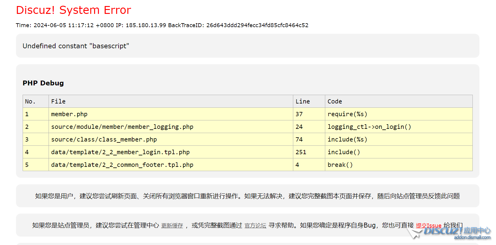Screen dimensions: 496x245
Task: Select the line number 251 cell
Action: click(309, 152)
